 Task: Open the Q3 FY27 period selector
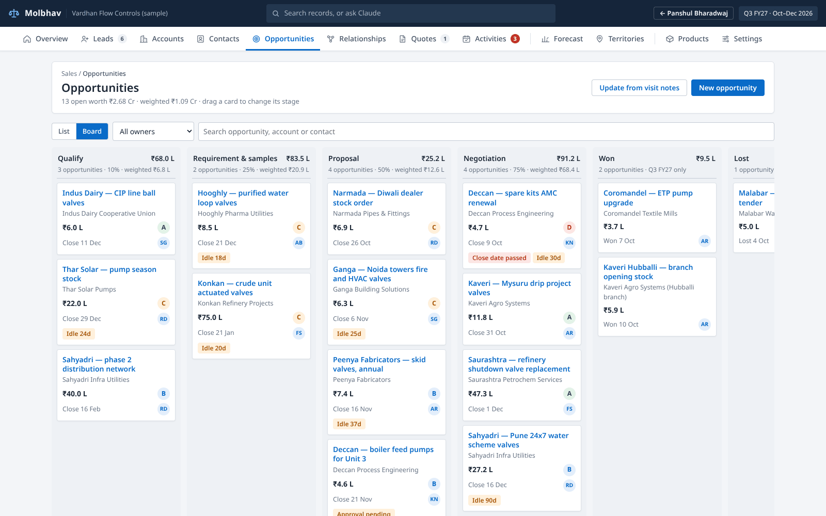tap(778, 13)
